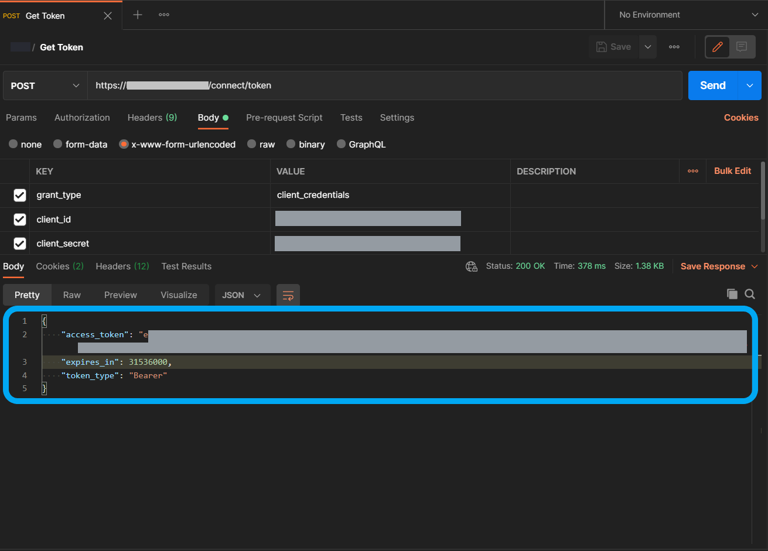Click the network globe icon
768x551 pixels.
472,266
